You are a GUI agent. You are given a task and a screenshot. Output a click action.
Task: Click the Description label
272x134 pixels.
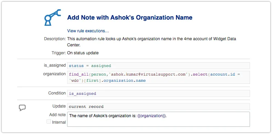click(55, 39)
